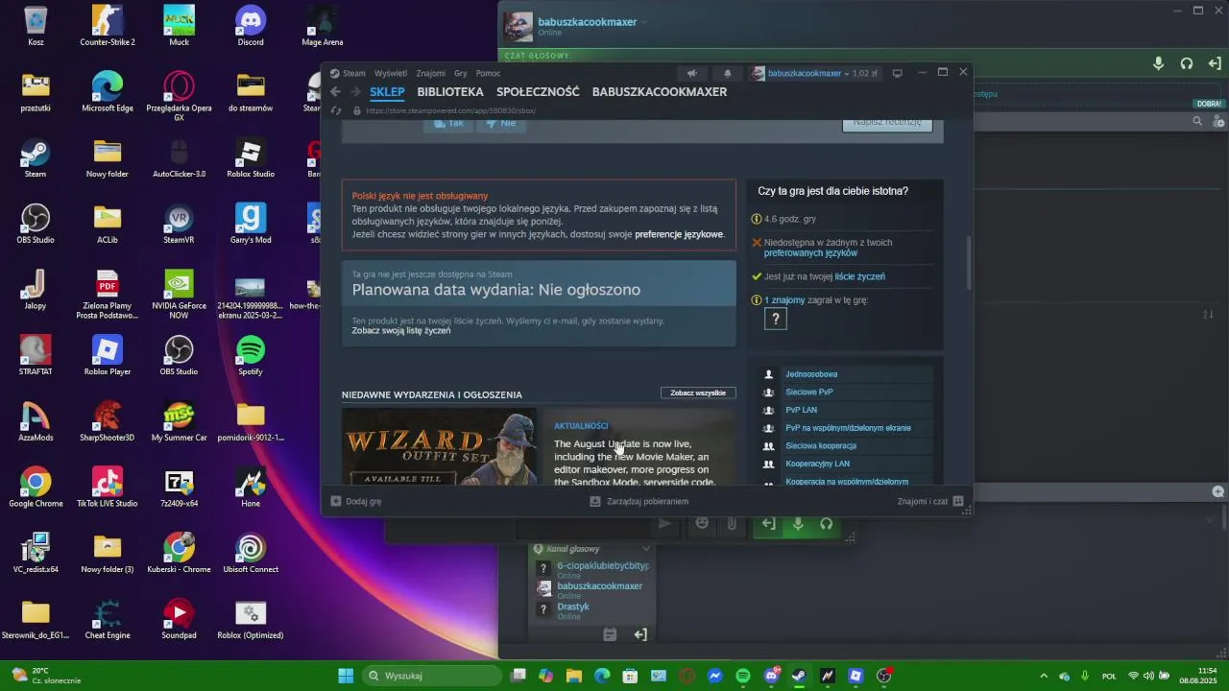Select the Cheat Engine desktop icon
The width and height of the screenshot is (1229, 691).
coord(108,619)
